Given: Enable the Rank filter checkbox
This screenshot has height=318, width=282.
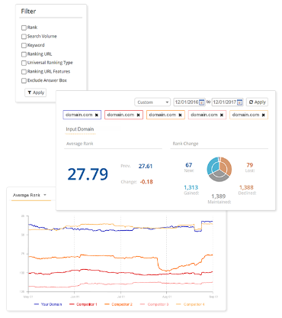Looking at the screenshot, I should click(24, 28).
